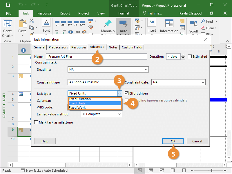This screenshot has width=232, height=174.
Task: Uncheck the Effort driven checkbox
Action: click(127, 93)
